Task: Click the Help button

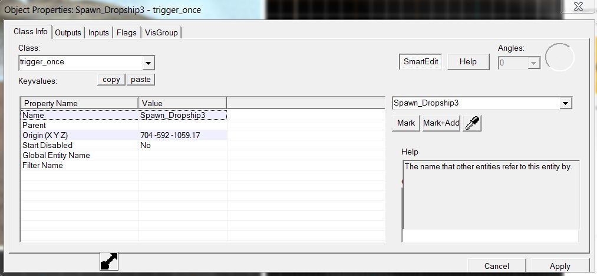Action: [x=468, y=62]
